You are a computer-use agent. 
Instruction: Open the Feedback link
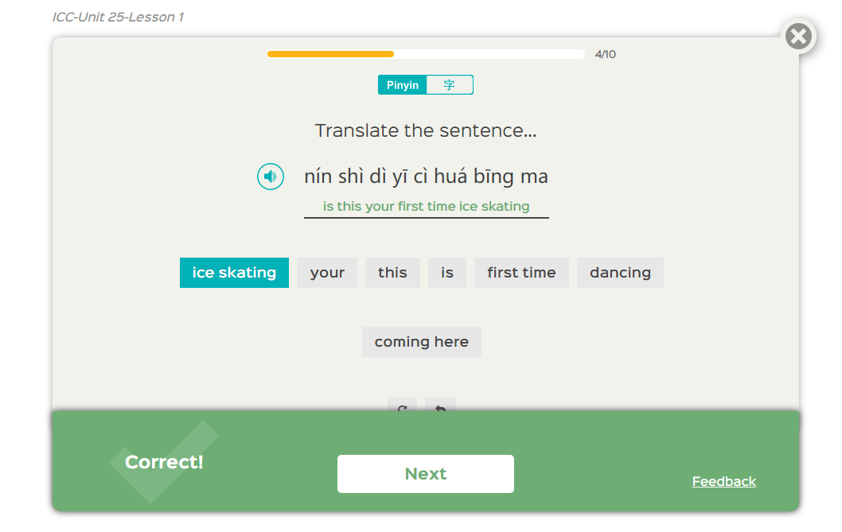[x=723, y=481]
